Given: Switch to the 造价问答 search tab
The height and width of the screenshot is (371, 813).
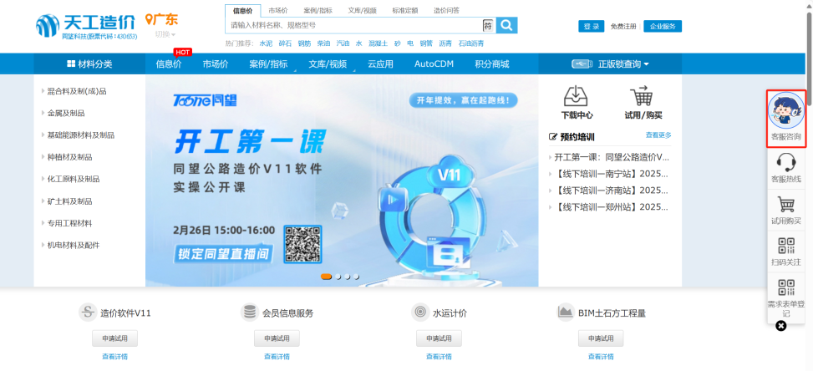Looking at the screenshot, I should [446, 10].
